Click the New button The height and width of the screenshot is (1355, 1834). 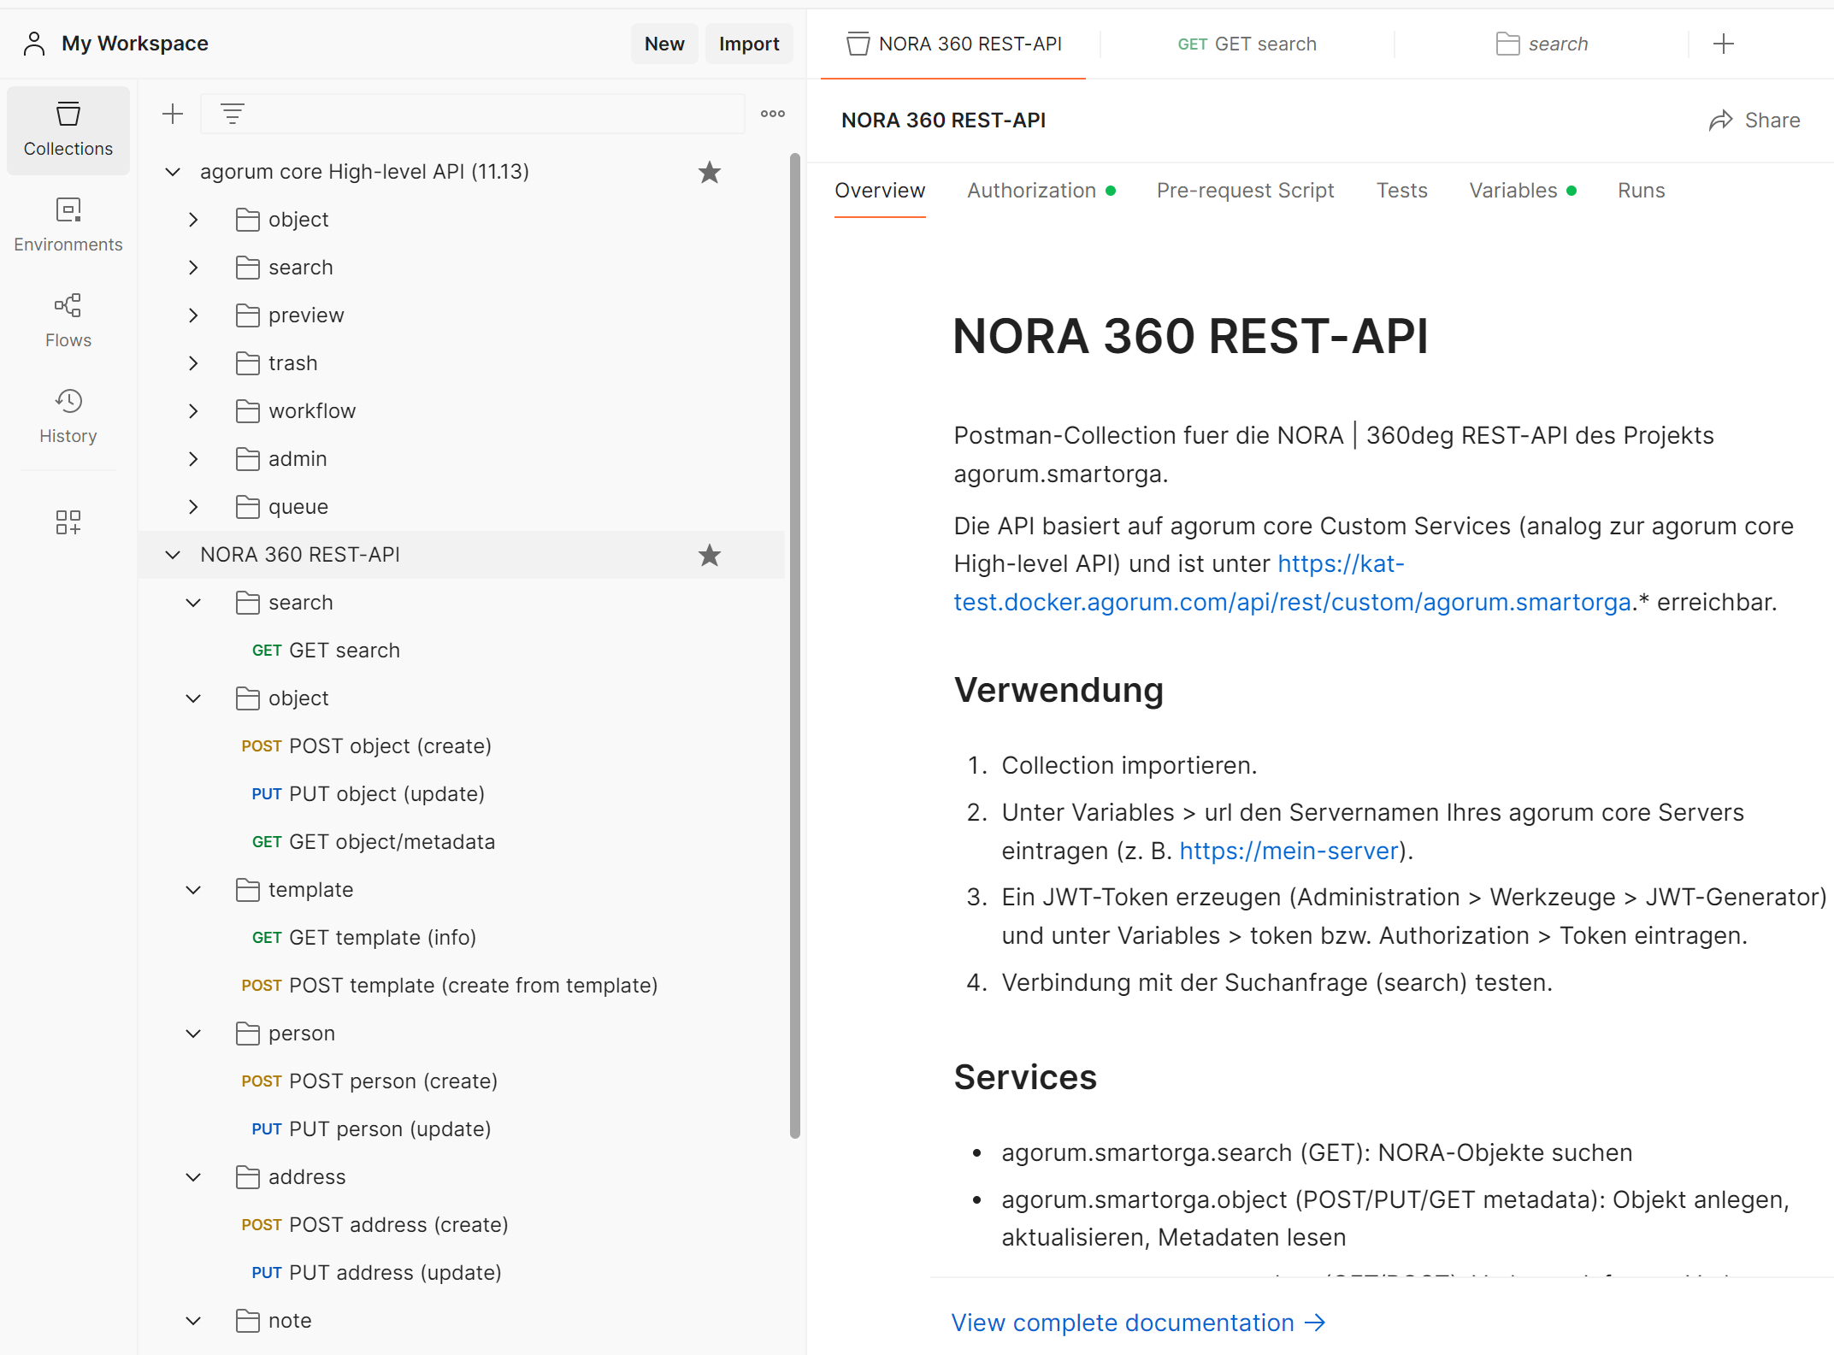(664, 44)
